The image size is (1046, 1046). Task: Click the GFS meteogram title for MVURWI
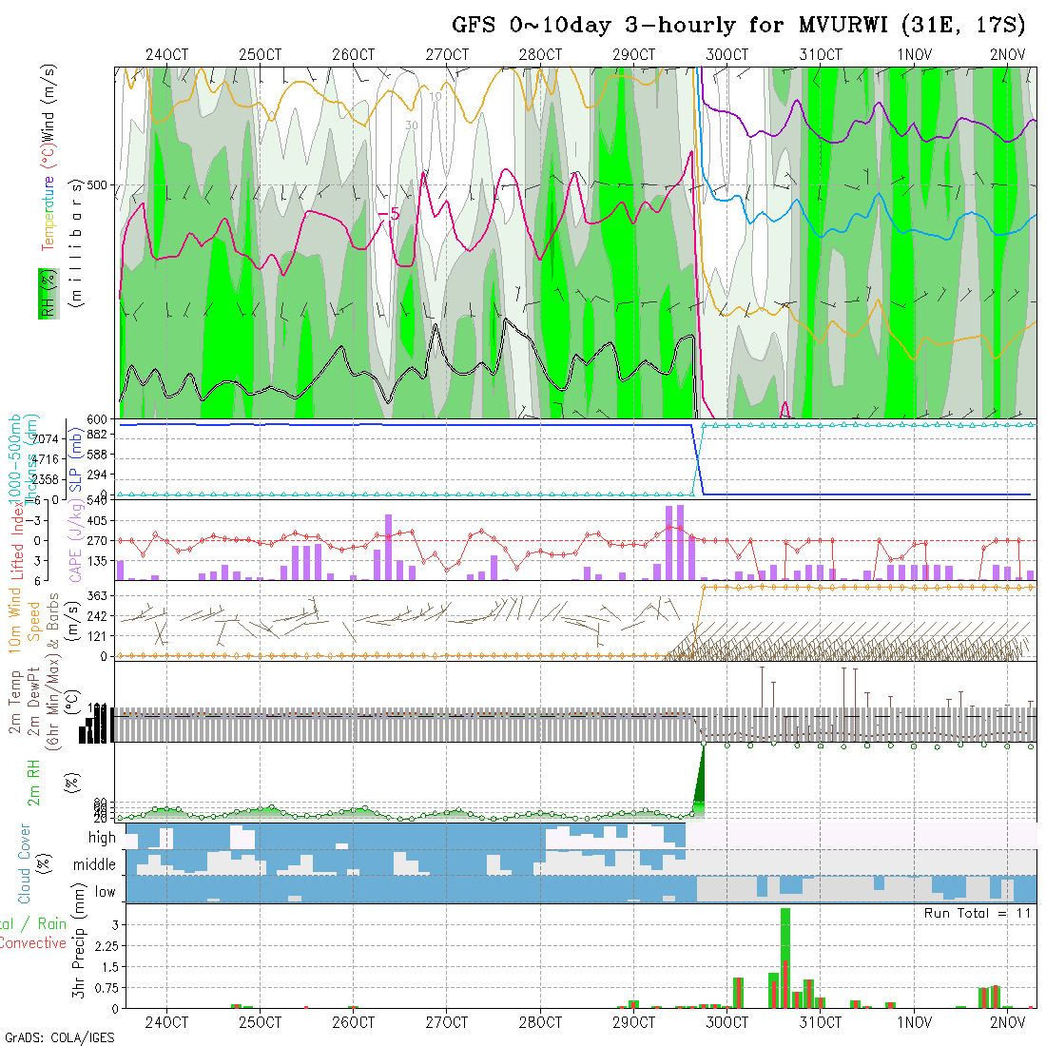738,26
